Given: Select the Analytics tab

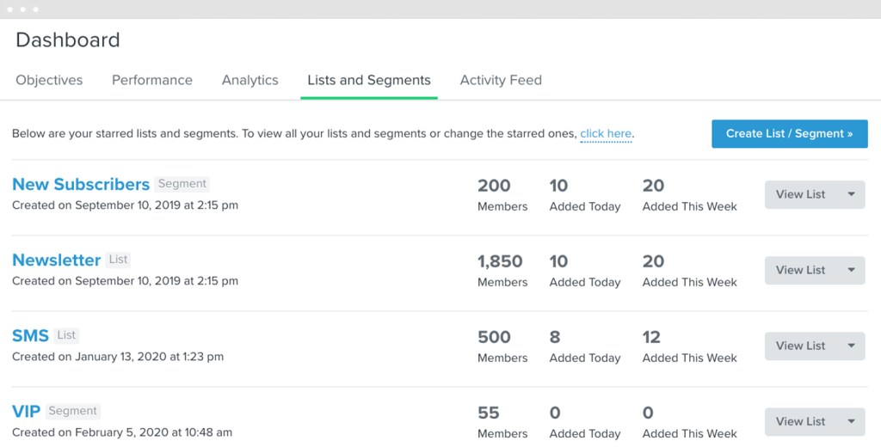Looking at the screenshot, I should tap(250, 80).
